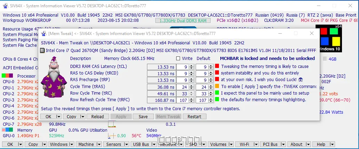Click the red swatch on tRP row
359x149 pixels.
pyautogui.click(x=217, y=79)
